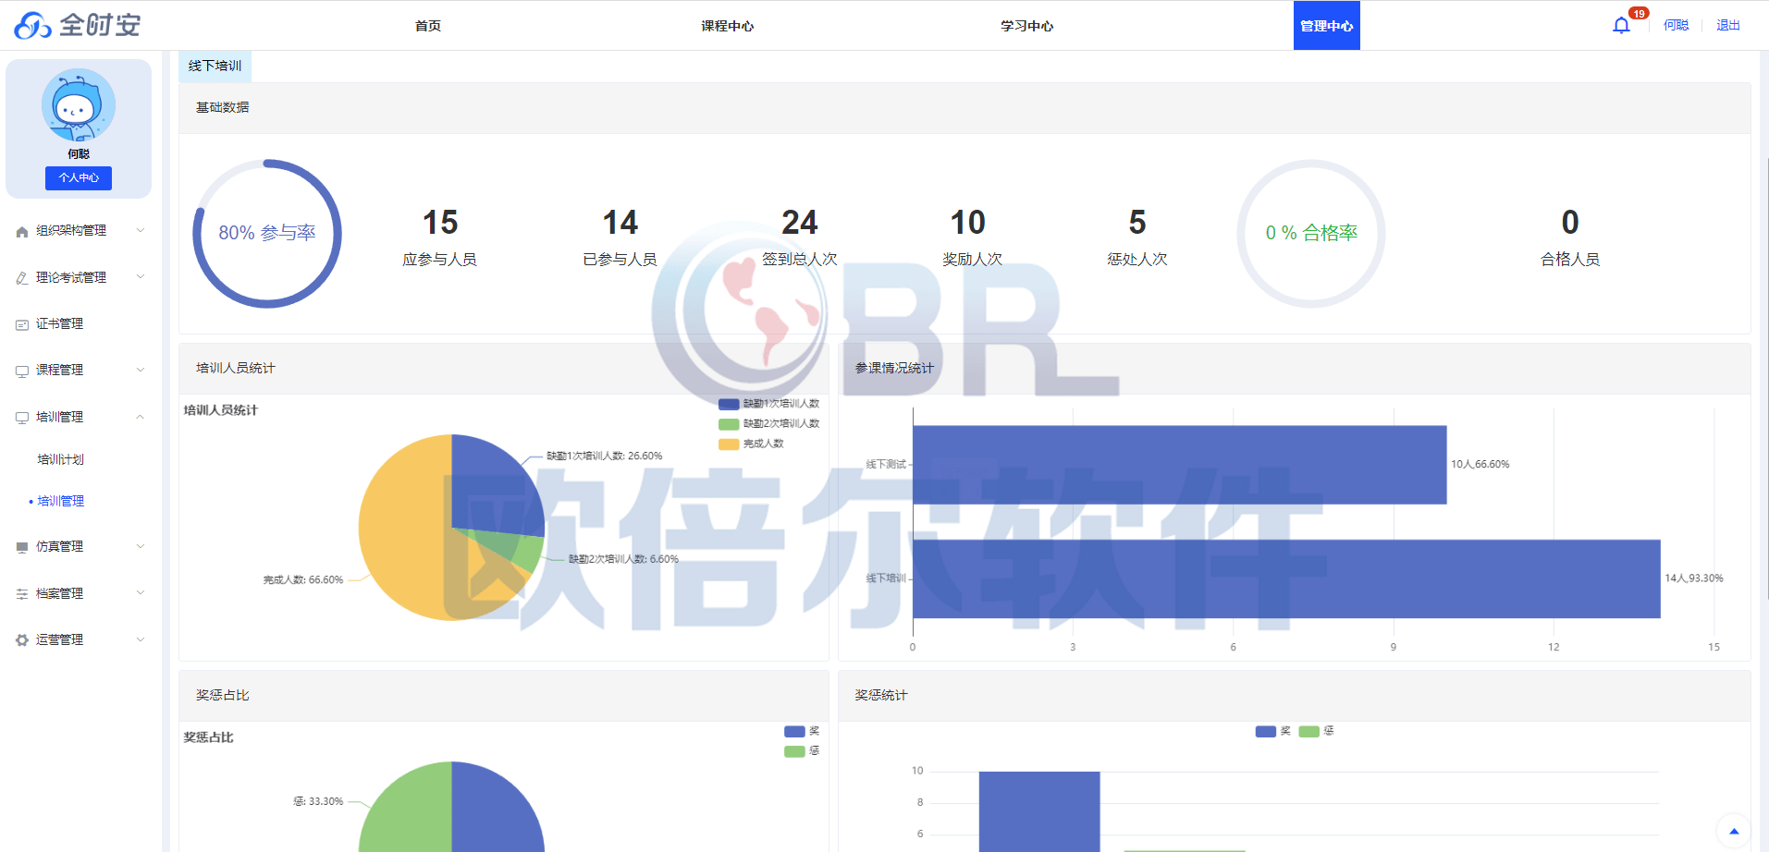This screenshot has width=1769, height=852.
Task: Open the 课程中心 nav tab
Action: click(x=728, y=26)
